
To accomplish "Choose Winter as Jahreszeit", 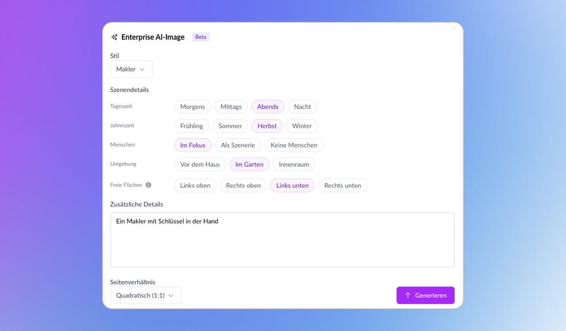I will (302, 126).
